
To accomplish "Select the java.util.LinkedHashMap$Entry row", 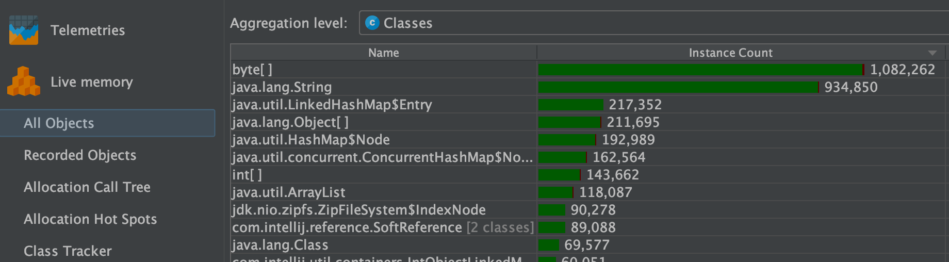I will tap(332, 105).
